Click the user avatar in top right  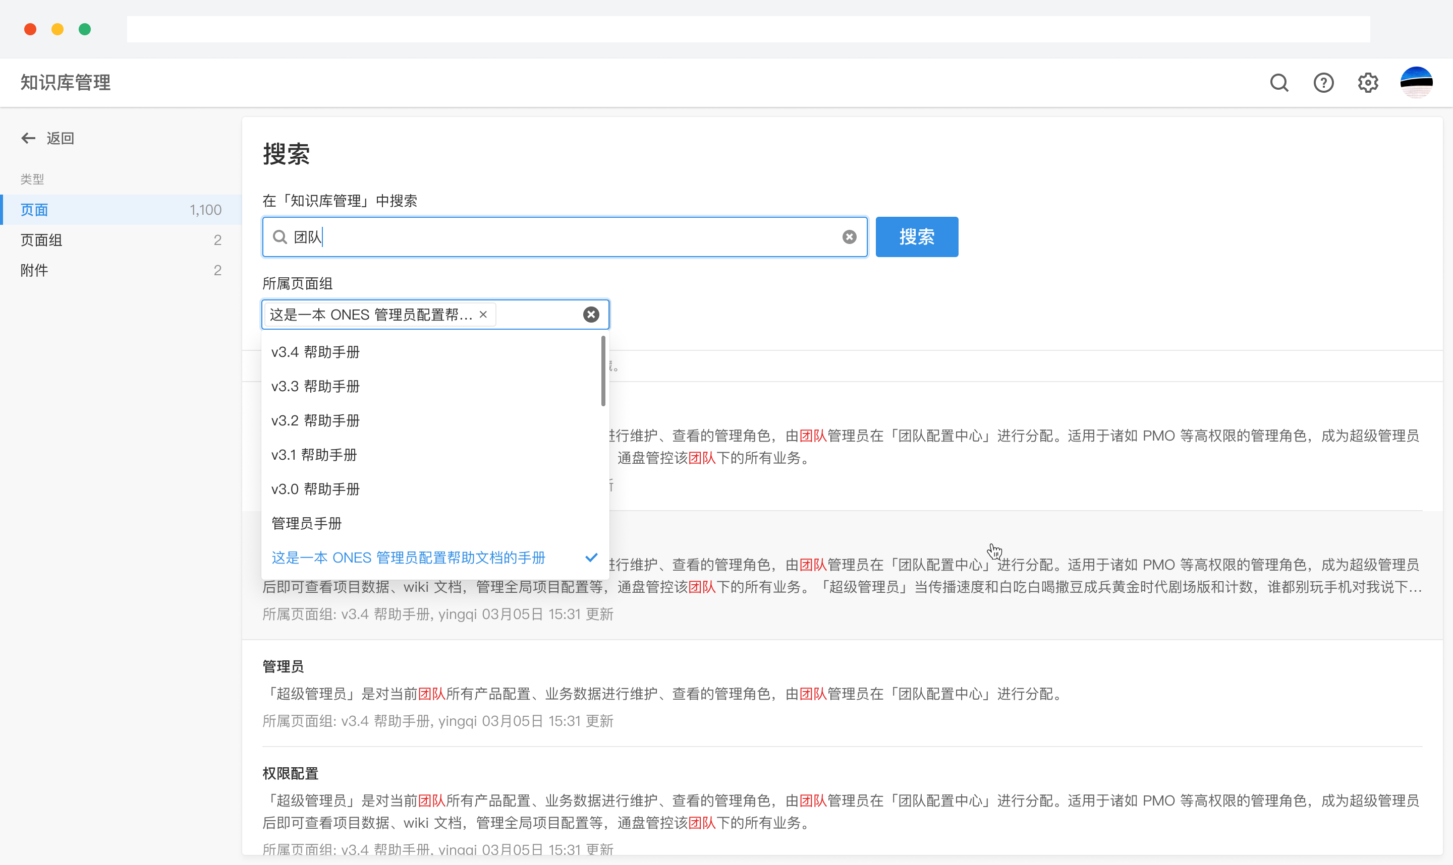1416,83
